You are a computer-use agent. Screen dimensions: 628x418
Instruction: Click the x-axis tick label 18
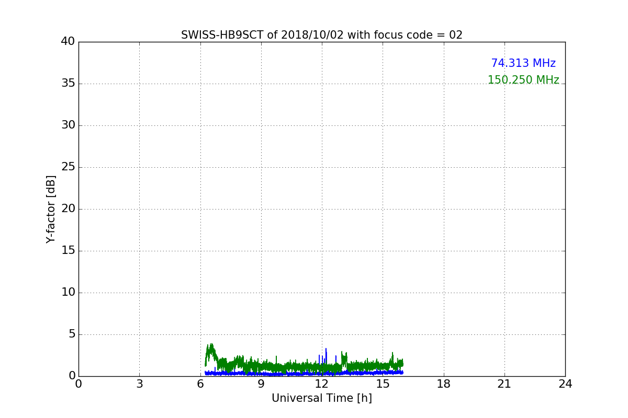tap(444, 384)
